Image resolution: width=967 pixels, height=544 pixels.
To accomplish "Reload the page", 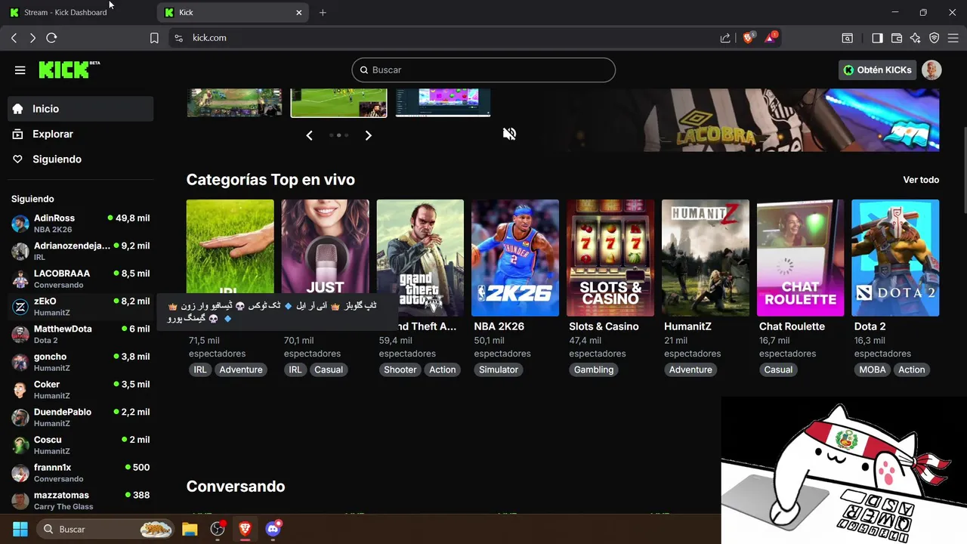I will coord(51,38).
